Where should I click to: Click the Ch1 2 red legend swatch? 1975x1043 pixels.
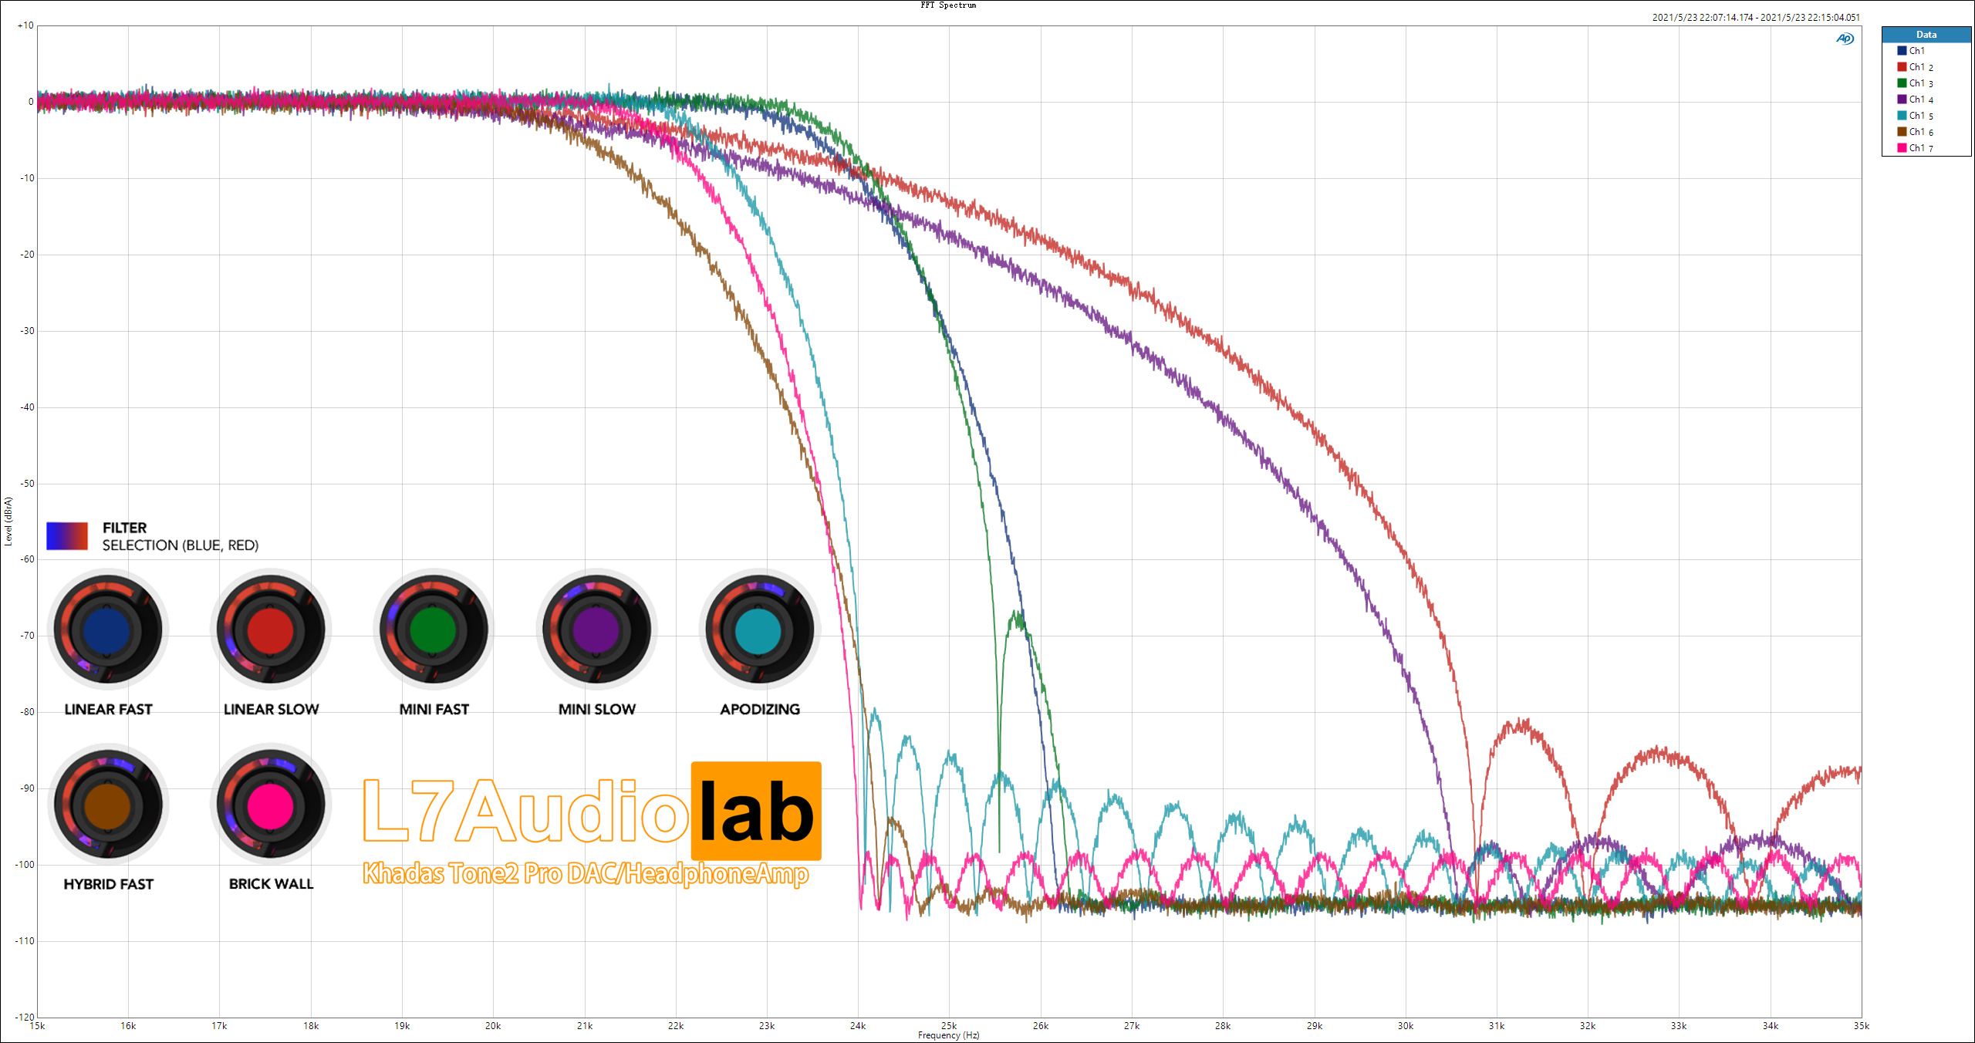click(x=1902, y=67)
